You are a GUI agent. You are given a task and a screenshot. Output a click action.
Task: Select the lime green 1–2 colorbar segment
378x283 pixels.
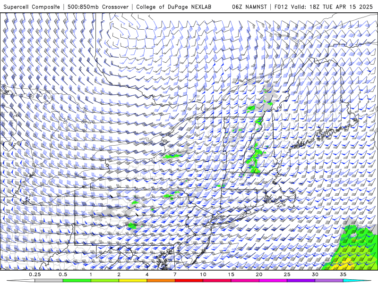click(x=104, y=281)
